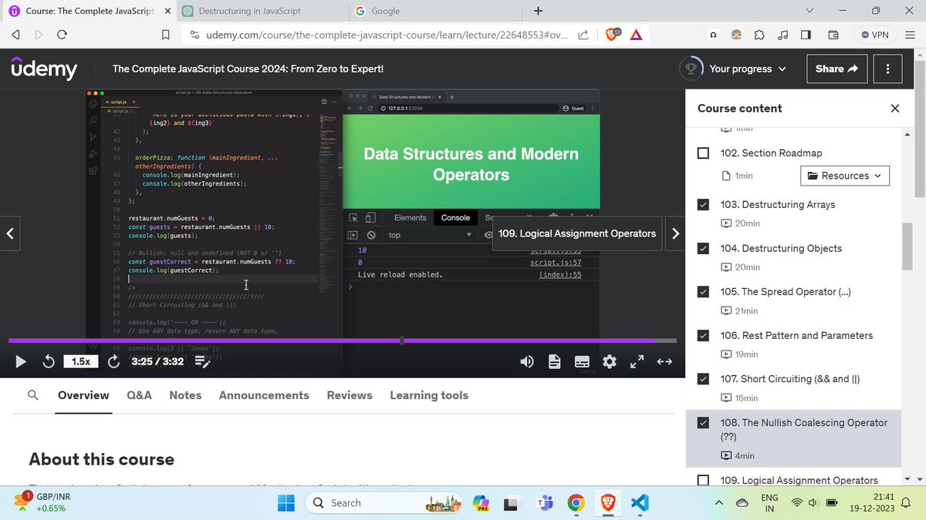Rewind the video five seconds
The image size is (926, 520).
48,361
